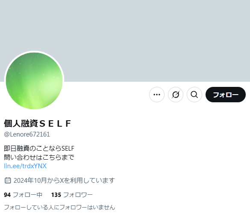Screen dimensions: 250x214
Task: Click the bio line 即日融資のことならSELF
Action: coord(39,148)
